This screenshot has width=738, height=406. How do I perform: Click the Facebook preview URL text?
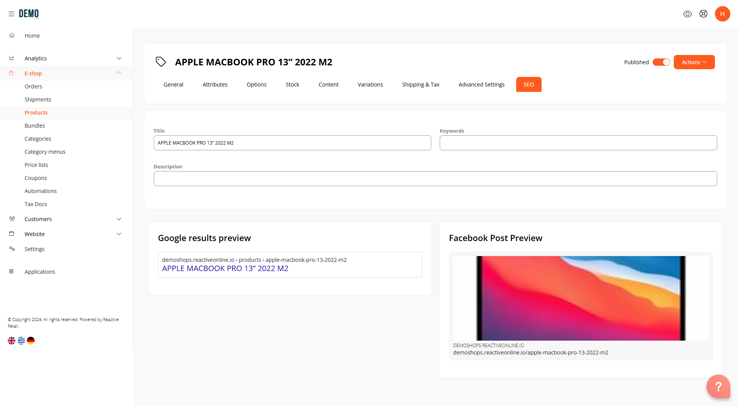click(531, 353)
